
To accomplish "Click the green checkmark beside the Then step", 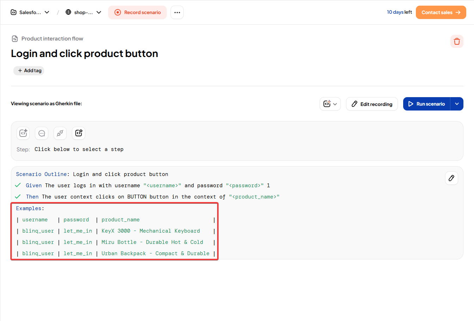I will [x=18, y=196].
